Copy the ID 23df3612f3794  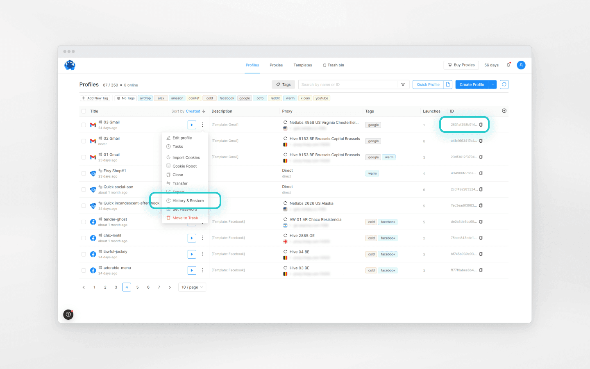point(481,157)
